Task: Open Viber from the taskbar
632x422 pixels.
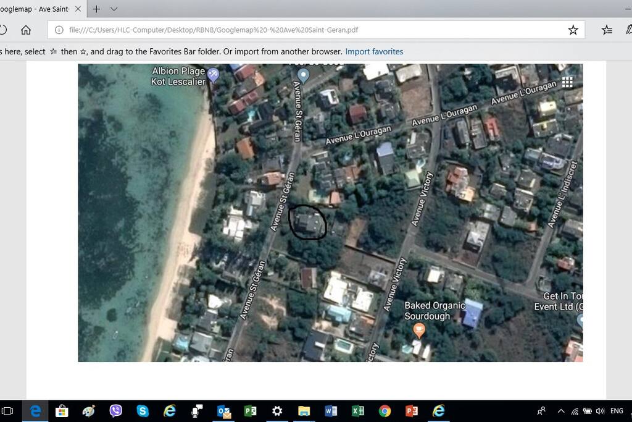Action: pos(115,411)
